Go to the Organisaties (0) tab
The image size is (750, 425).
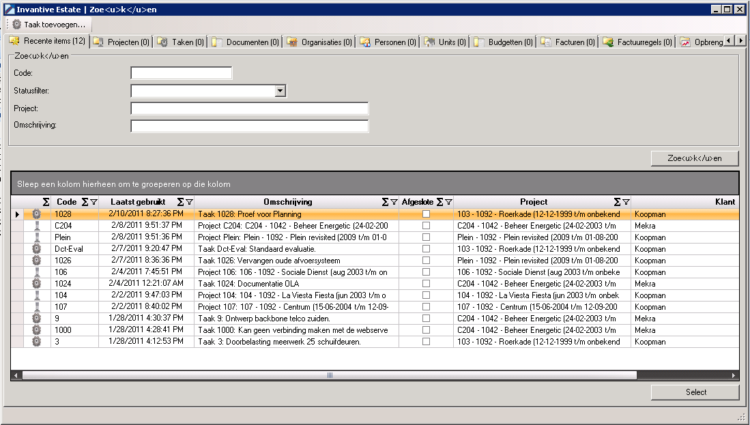[x=320, y=42]
